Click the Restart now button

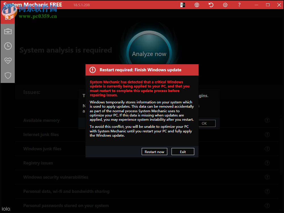[154, 152]
